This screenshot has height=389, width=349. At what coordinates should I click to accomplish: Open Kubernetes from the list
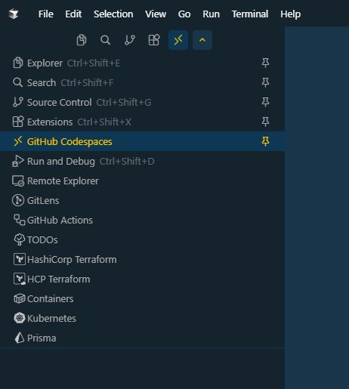[x=142, y=318]
